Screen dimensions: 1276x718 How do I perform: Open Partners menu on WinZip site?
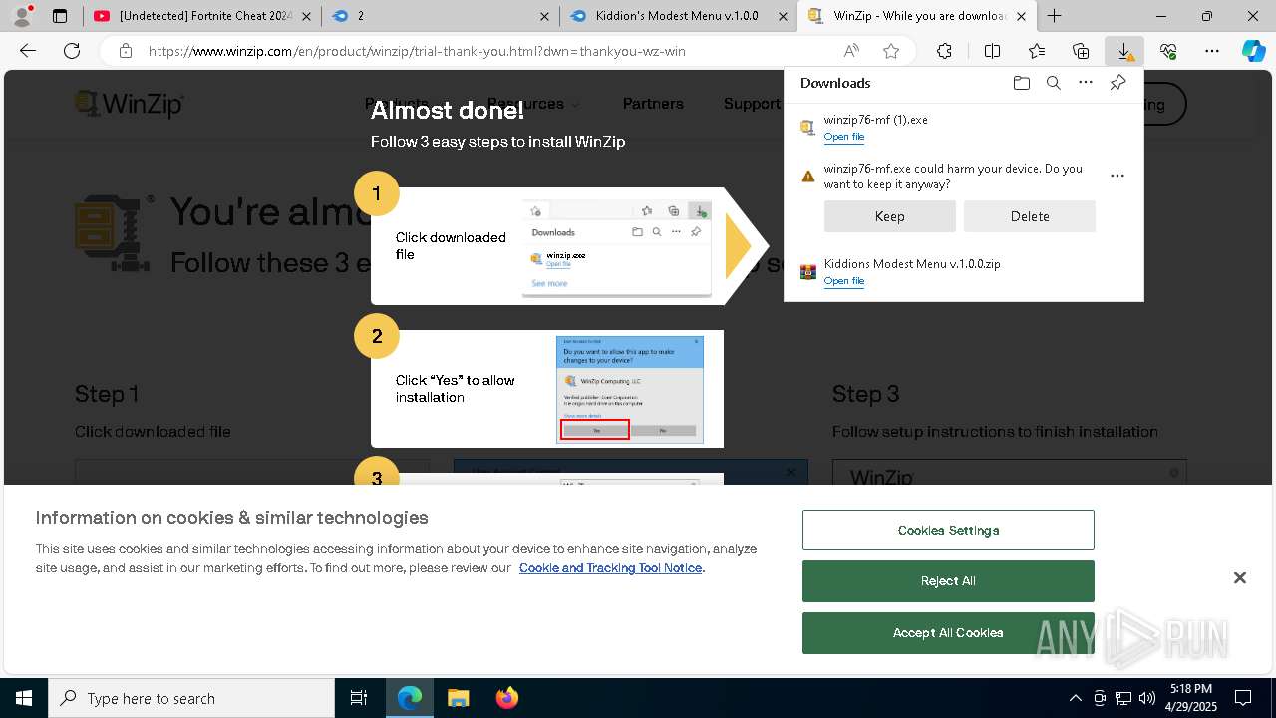tap(653, 104)
